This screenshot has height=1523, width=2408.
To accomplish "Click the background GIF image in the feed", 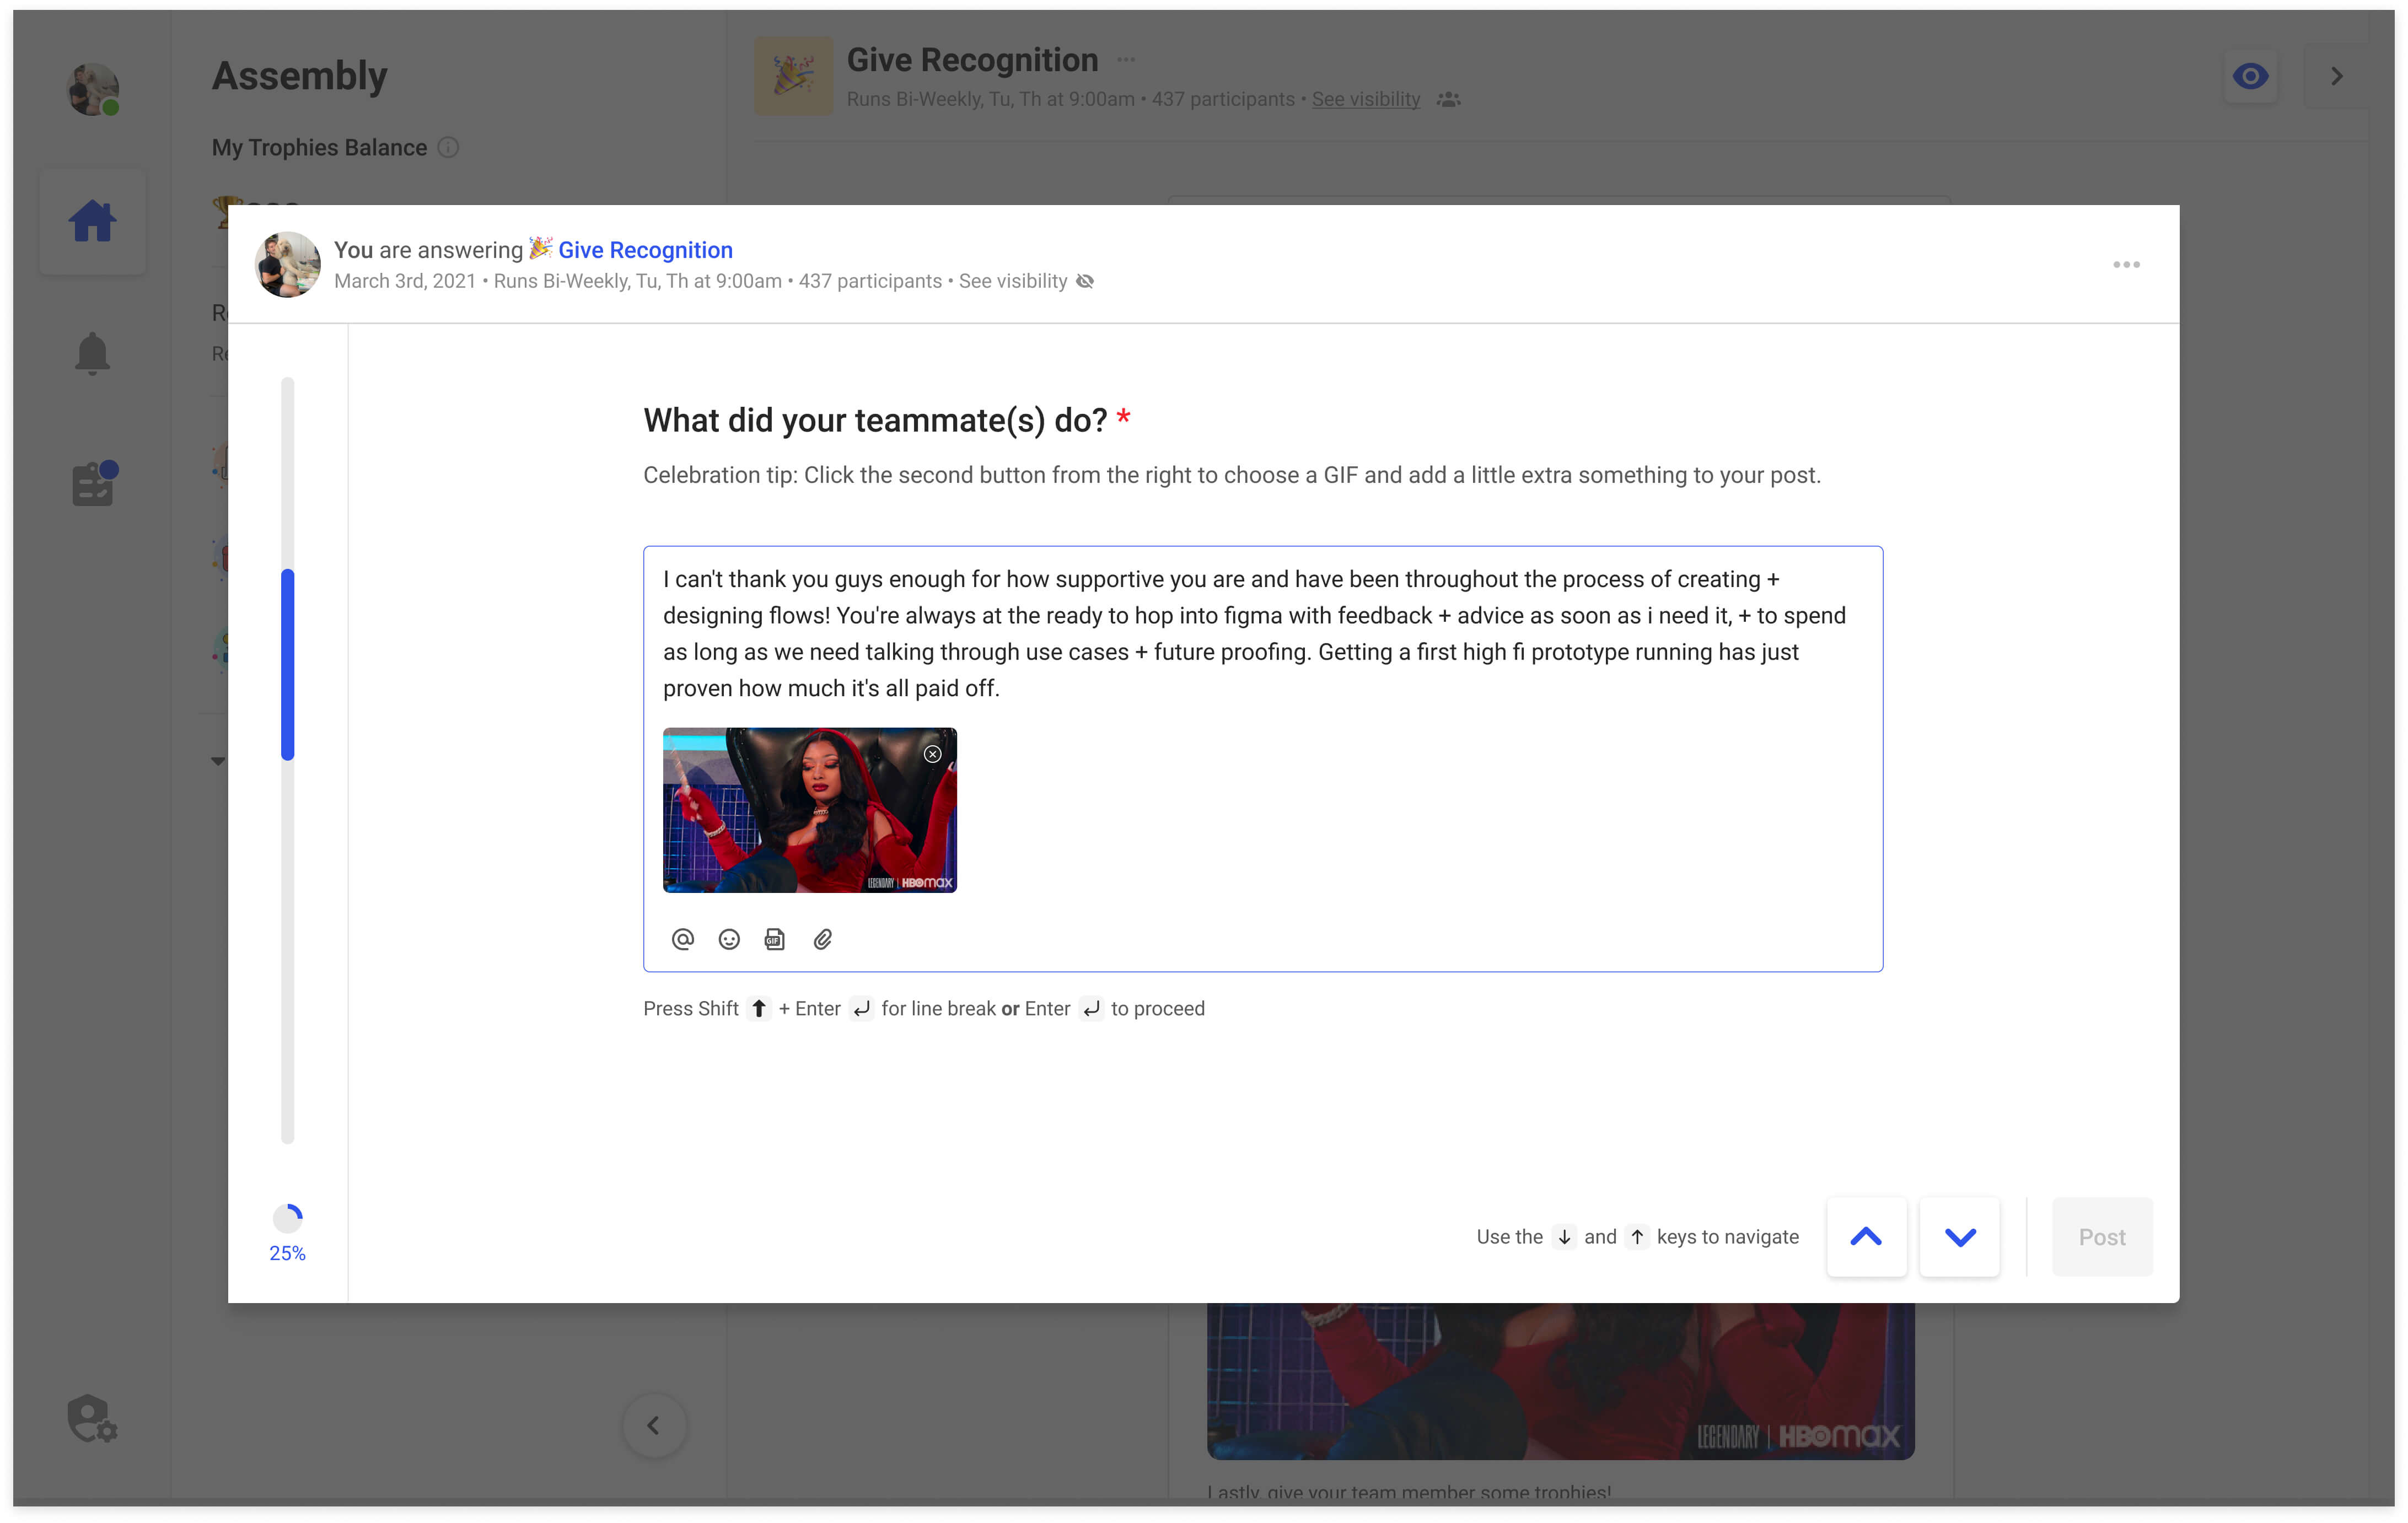I will click(1560, 1381).
